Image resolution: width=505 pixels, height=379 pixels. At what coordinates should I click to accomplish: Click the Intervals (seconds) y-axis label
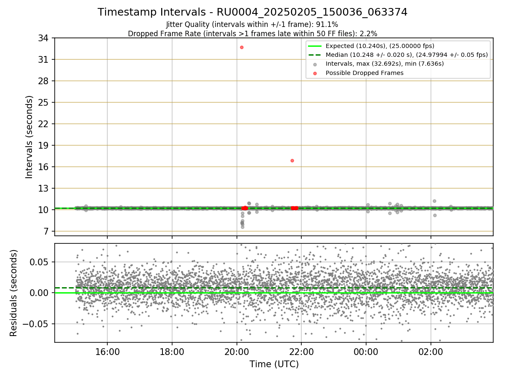point(29,137)
